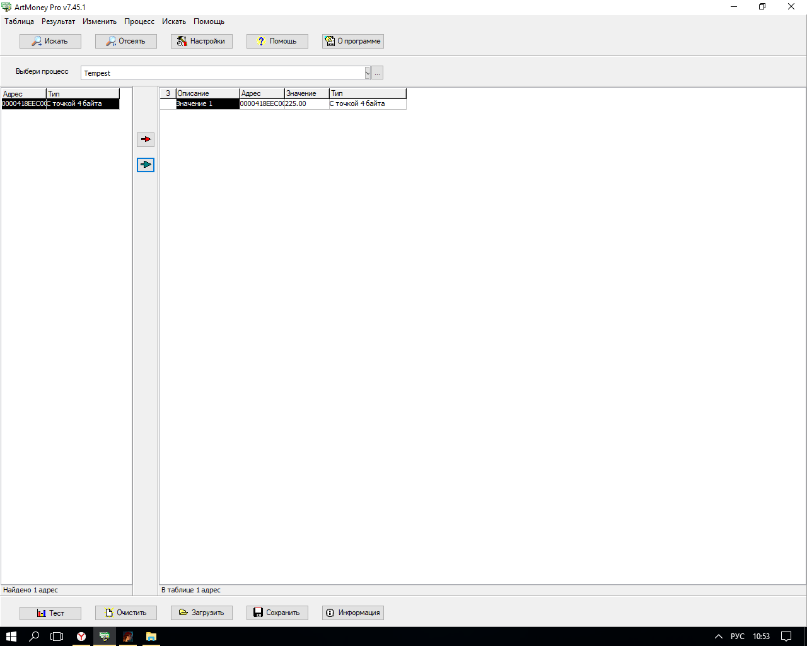This screenshot has width=807, height=646.
Task: Click the Сохранить save button
Action: tap(277, 613)
